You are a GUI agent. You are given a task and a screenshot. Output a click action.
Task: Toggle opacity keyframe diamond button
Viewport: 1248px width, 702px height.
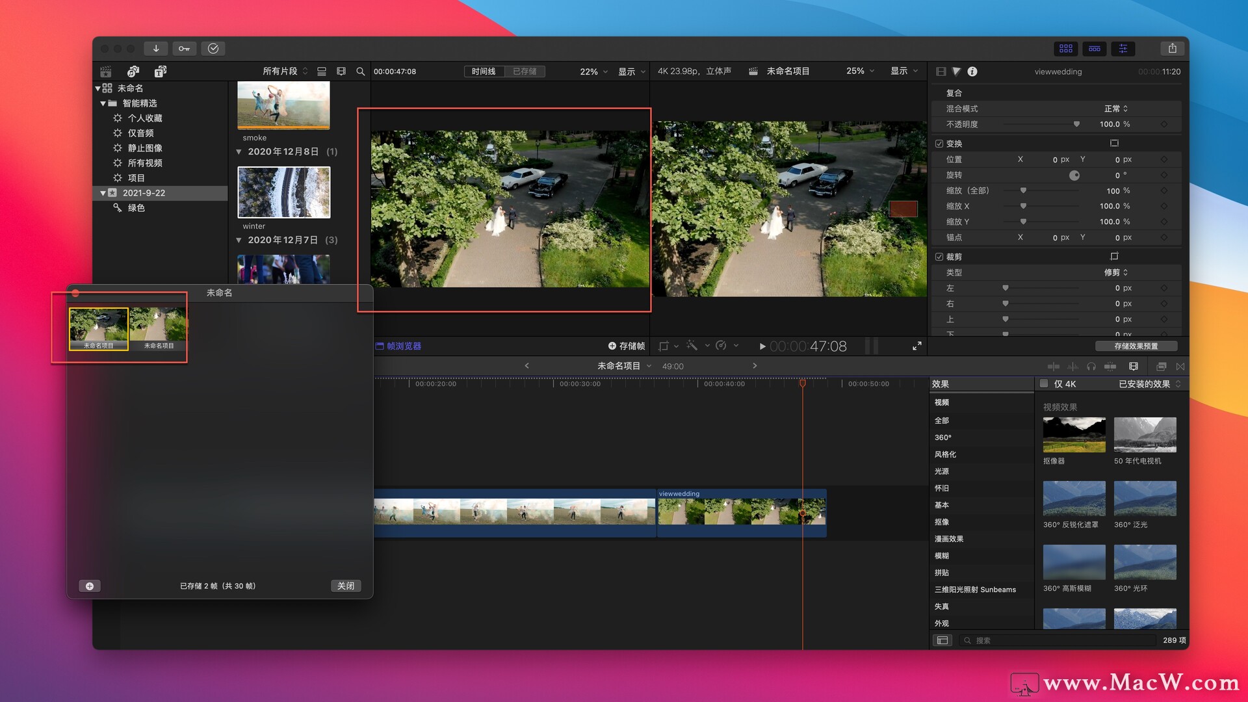point(1164,124)
